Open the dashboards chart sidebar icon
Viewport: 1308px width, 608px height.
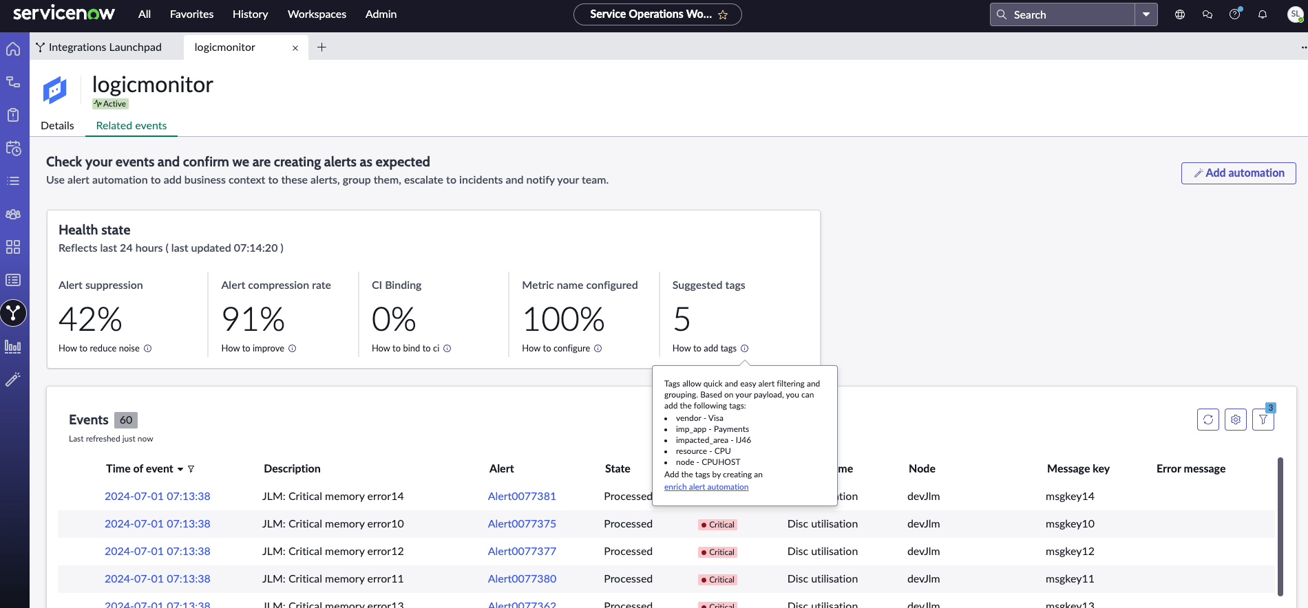(x=13, y=347)
